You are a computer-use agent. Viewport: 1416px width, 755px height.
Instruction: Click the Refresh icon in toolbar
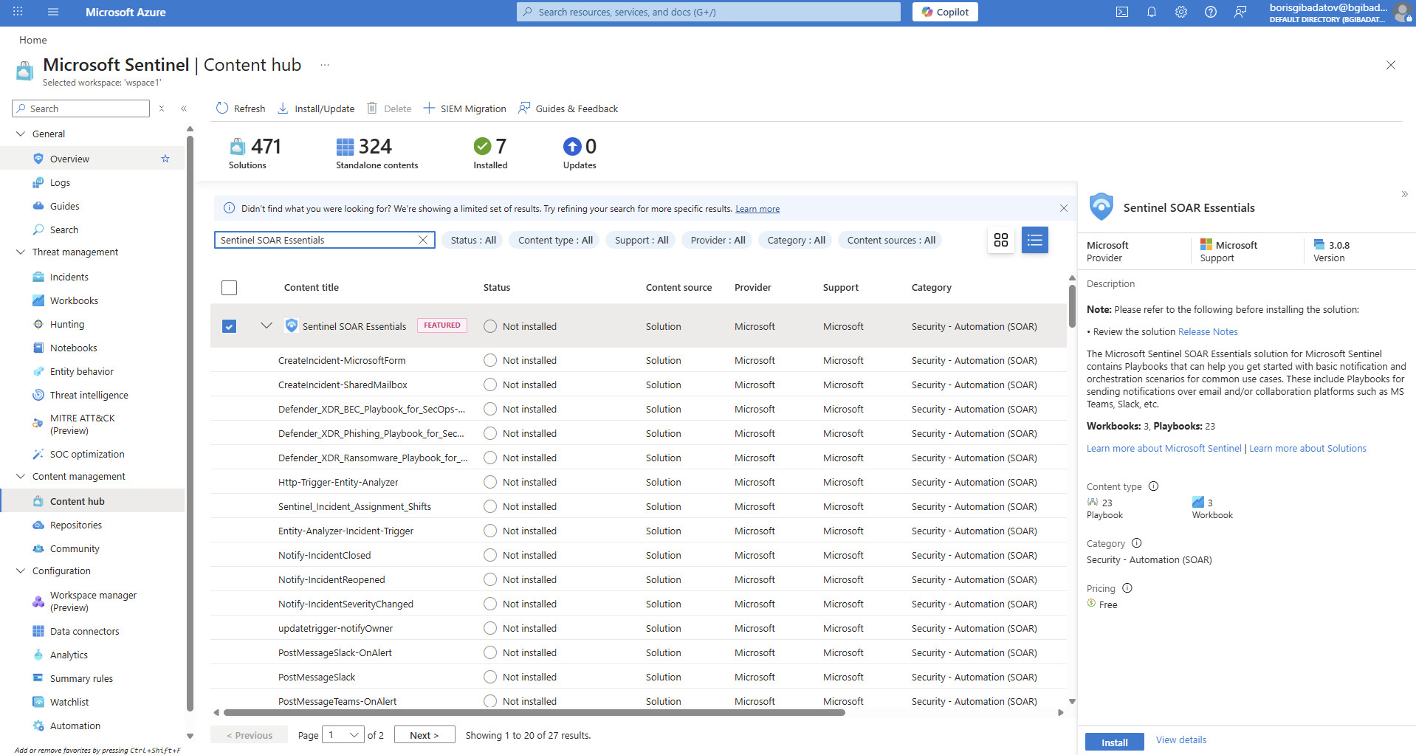point(222,108)
